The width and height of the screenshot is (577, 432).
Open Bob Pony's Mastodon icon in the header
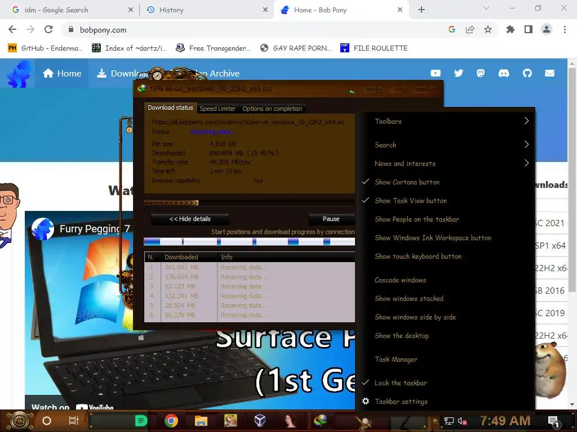click(481, 73)
